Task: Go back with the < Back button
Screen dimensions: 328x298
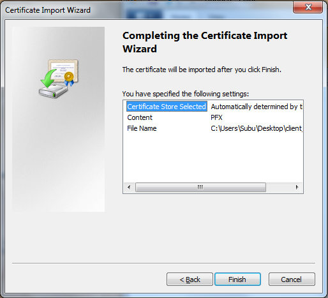Action: tap(190, 279)
